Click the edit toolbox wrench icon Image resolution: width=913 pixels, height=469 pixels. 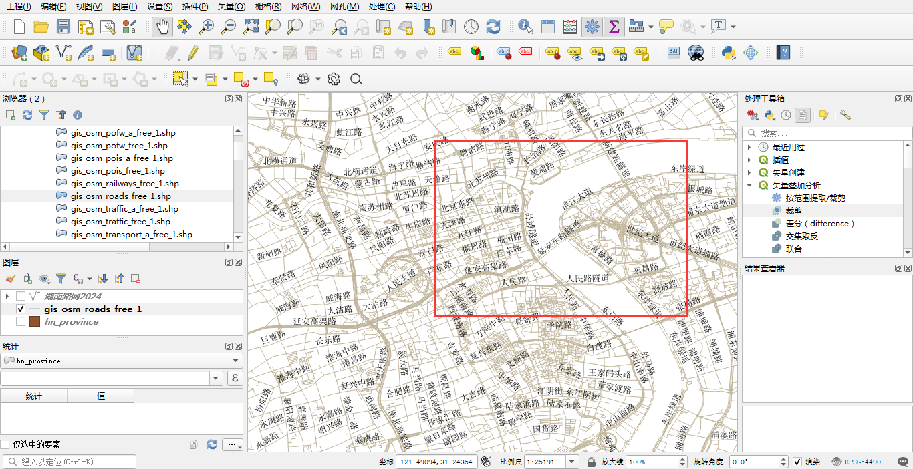point(845,115)
